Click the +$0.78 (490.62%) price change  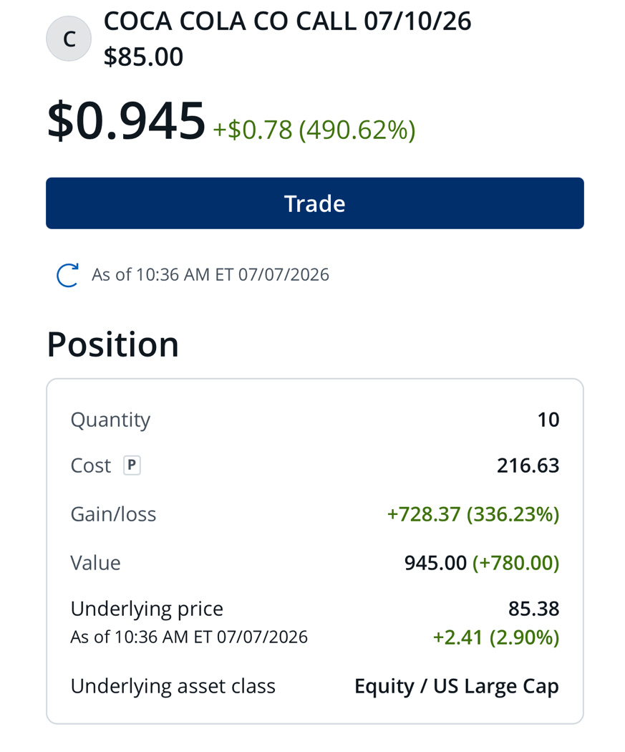(x=314, y=130)
